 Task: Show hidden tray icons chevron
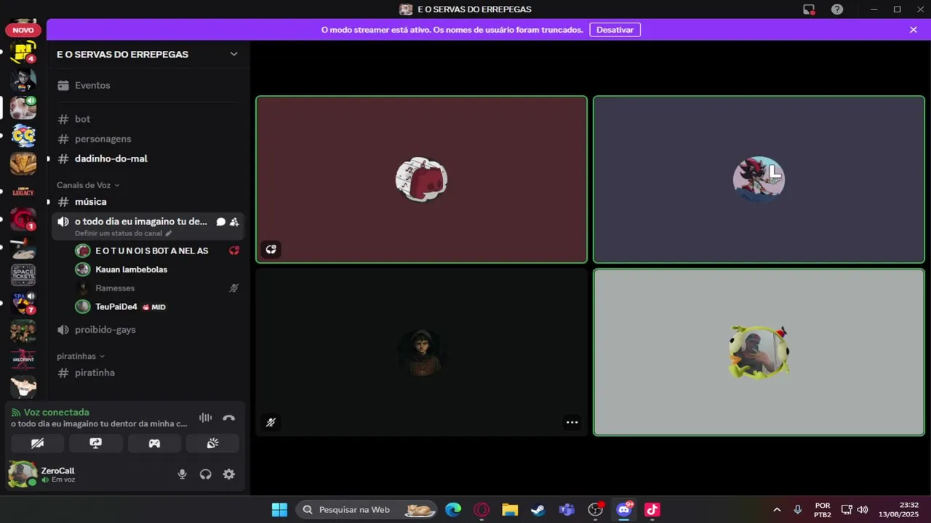(x=777, y=510)
